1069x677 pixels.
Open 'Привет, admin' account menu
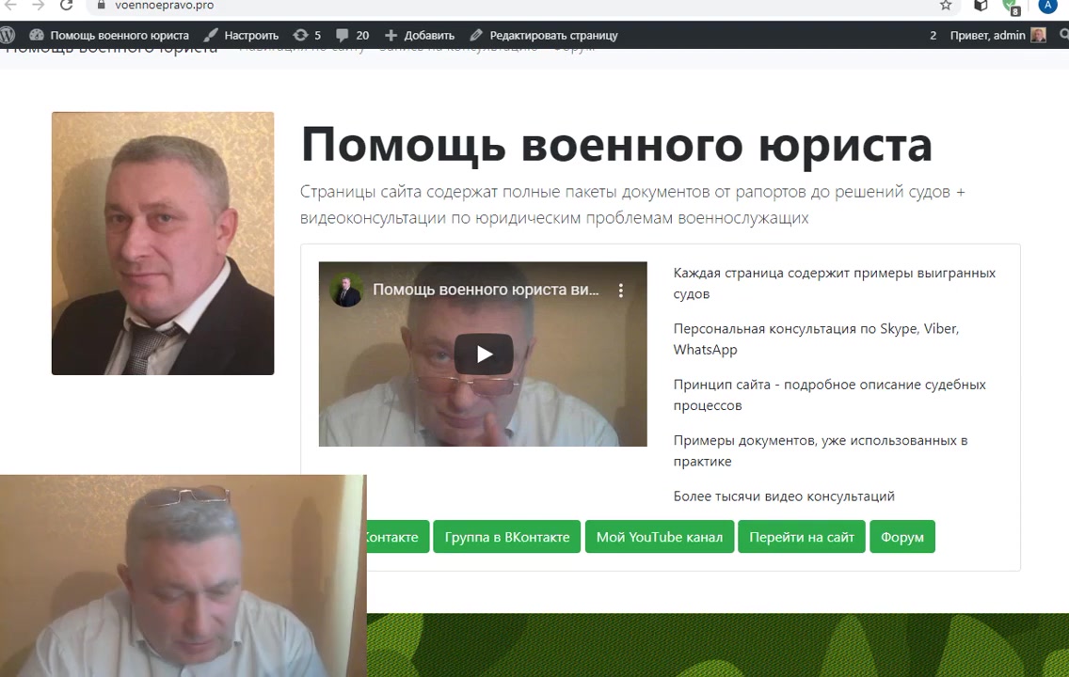[998, 36]
